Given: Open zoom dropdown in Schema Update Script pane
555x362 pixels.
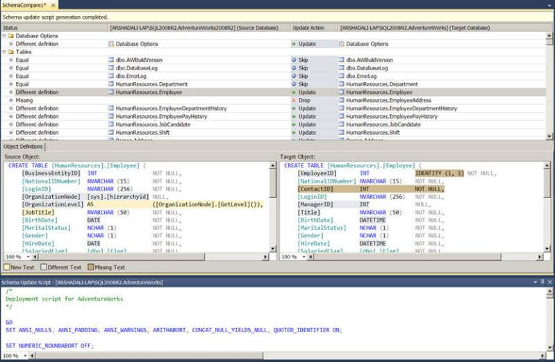Looking at the screenshot, I should click(25, 355).
